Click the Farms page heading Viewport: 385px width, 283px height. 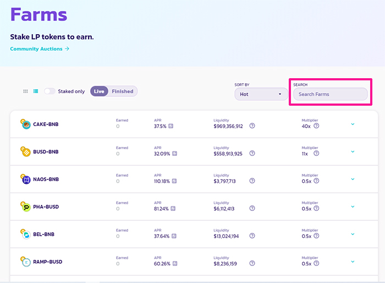[39, 14]
